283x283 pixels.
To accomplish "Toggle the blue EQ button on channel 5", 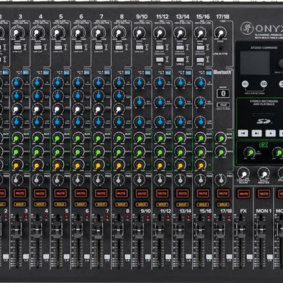I will pos(66,72).
